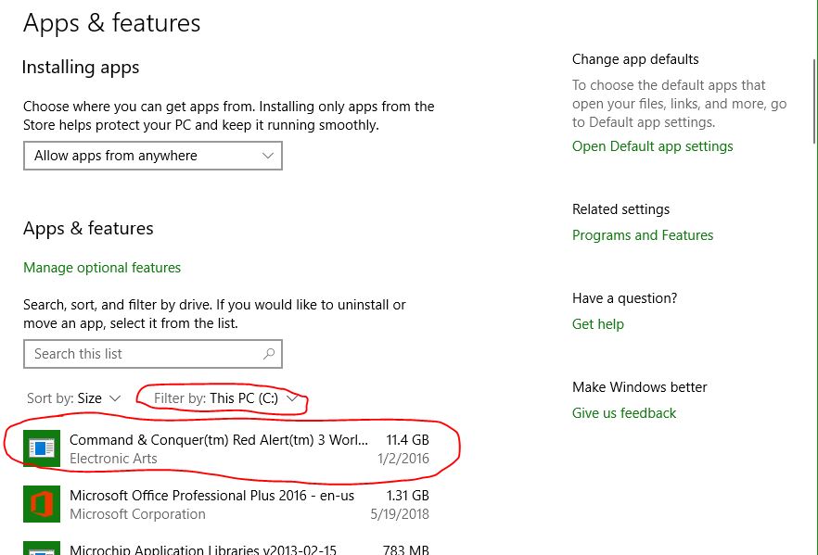Select the Command & Conquer Red Alert 3 entry name
Viewport: 818px width, 555px height.
(219, 440)
